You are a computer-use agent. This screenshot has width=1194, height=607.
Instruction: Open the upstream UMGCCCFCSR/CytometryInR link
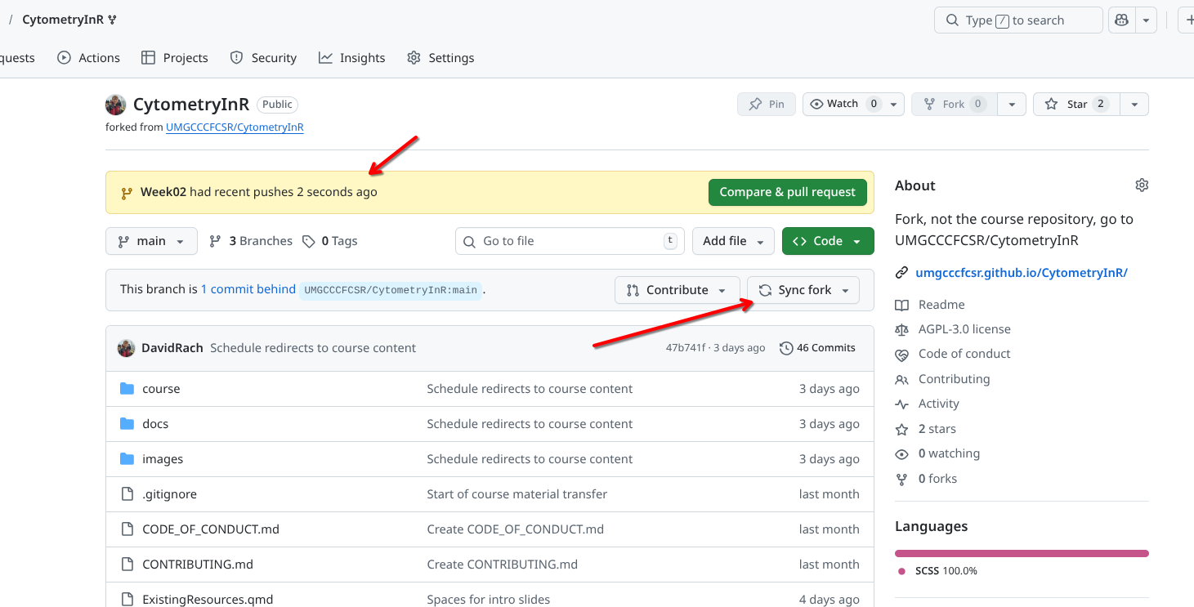pyautogui.click(x=235, y=127)
